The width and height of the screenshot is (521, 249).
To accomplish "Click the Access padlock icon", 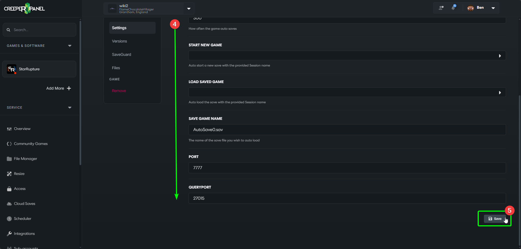I will [9, 189].
